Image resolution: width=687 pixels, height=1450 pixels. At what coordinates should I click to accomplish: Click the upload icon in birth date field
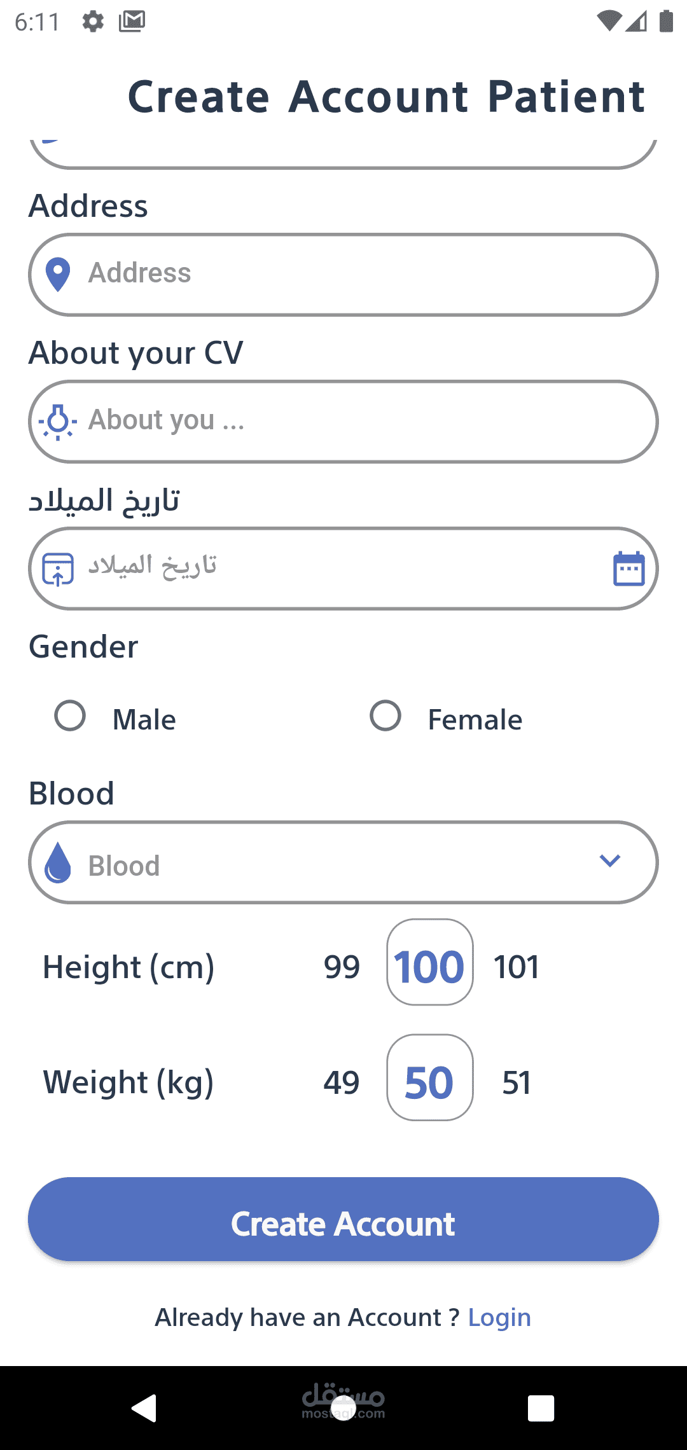coord(58,569)
